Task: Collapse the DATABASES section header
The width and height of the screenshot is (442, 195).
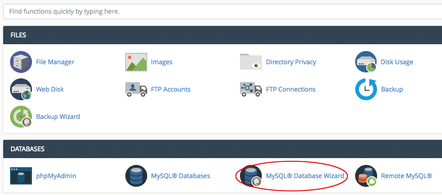Action: (x=223, y=149)
